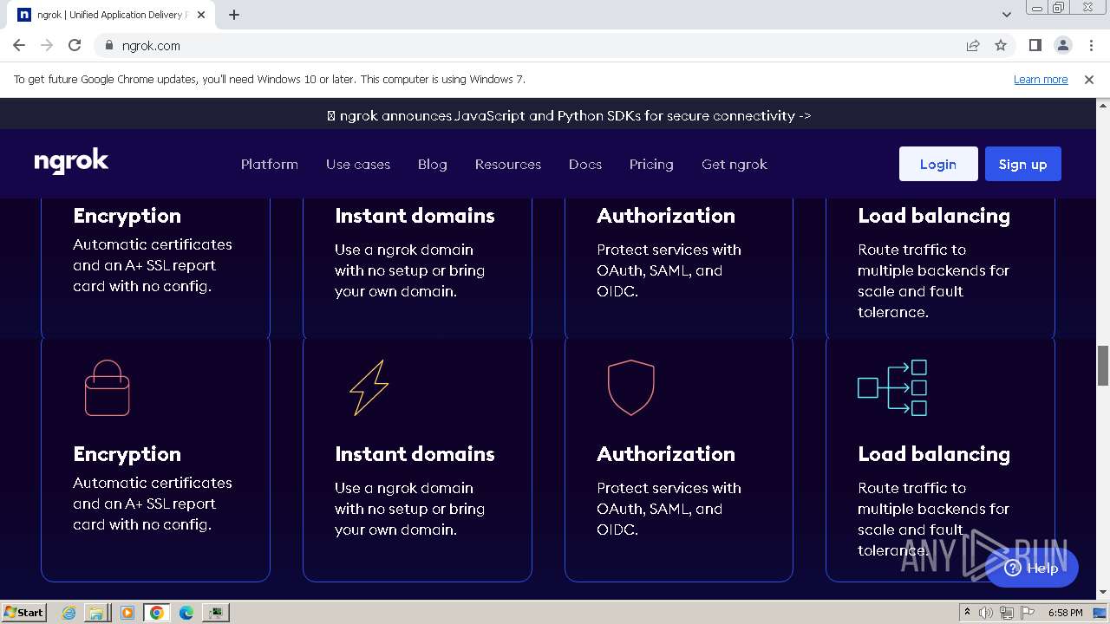Click the padlock Encryption icon
Viewport: 1110px width, 624px height.
(107, 387)
